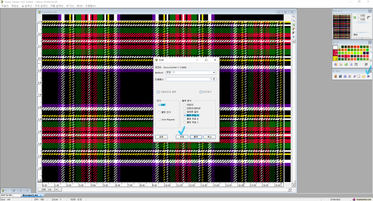Click the purple pencil icon in main menu panel
The height and width of the screenshot is (201, 373).
coord(354,76)
